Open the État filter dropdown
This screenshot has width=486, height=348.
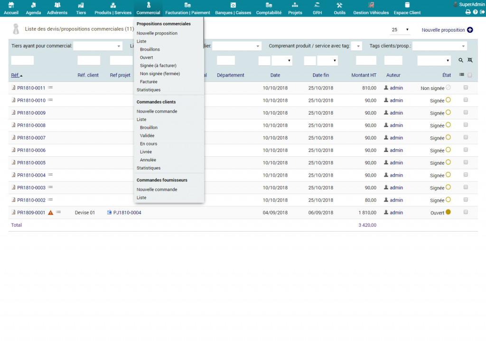(x=434, y=61)
